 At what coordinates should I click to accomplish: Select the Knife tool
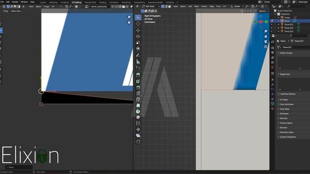138,99
